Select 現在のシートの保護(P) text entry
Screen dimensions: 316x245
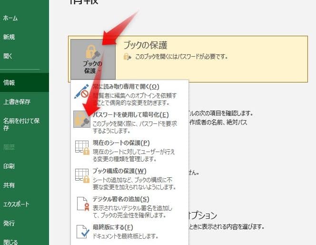pyautogui.click(x=121, y=143)
